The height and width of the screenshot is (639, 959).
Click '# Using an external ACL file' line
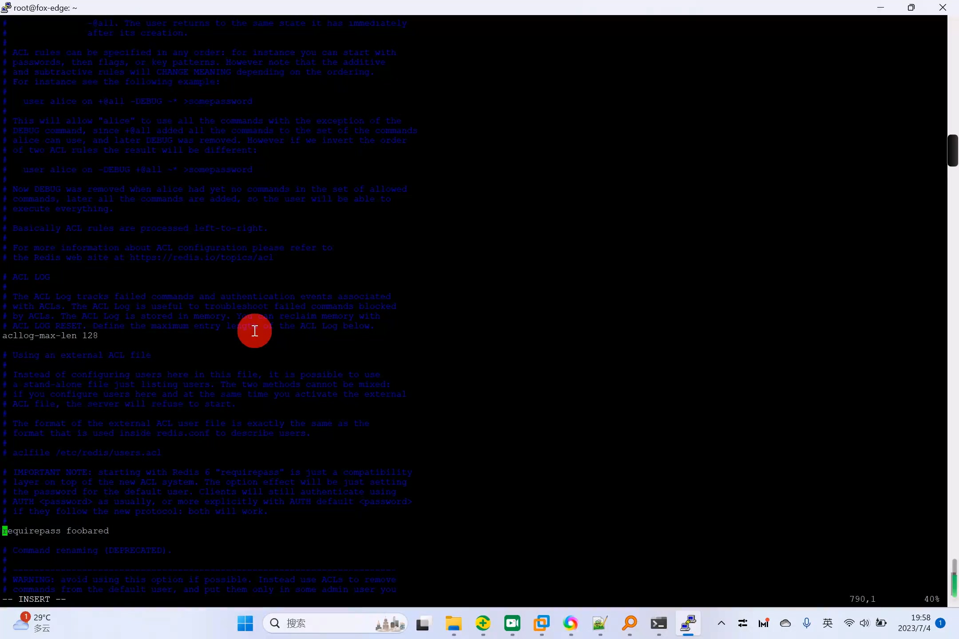point(77,355)
